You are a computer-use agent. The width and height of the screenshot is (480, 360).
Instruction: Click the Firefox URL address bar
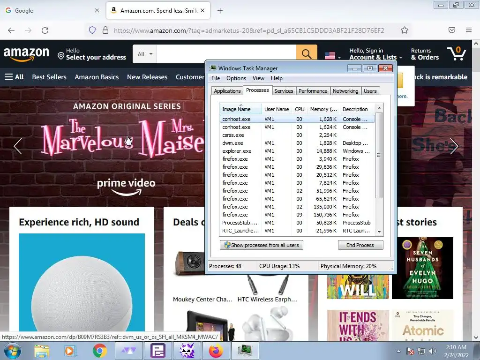point(248,30)
